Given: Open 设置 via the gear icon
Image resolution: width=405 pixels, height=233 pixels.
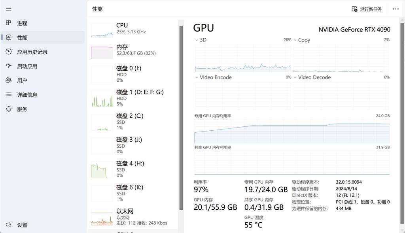Looking at the screenshot, I should pyautogui.click(x=9, y=225).
